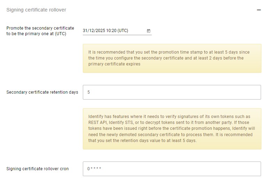
Task: Click the value 5 in retention days
Action: 88,92
